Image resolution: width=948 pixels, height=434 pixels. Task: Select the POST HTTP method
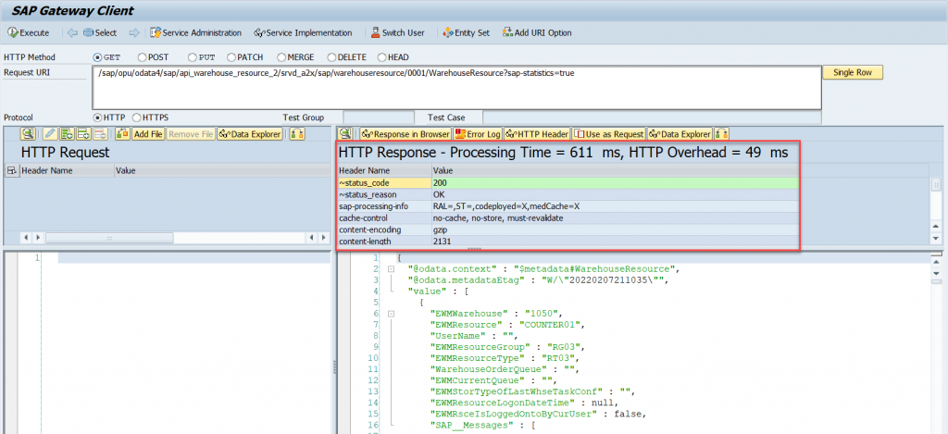[x=142, y=57]
